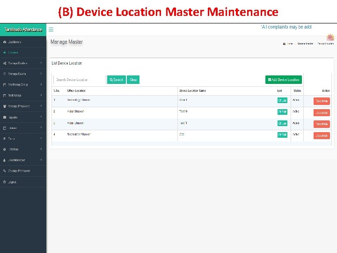Open Shift Group in sidebar
Image resolution: width=337 pixels, height=253 pixels.
pos(23,96)
